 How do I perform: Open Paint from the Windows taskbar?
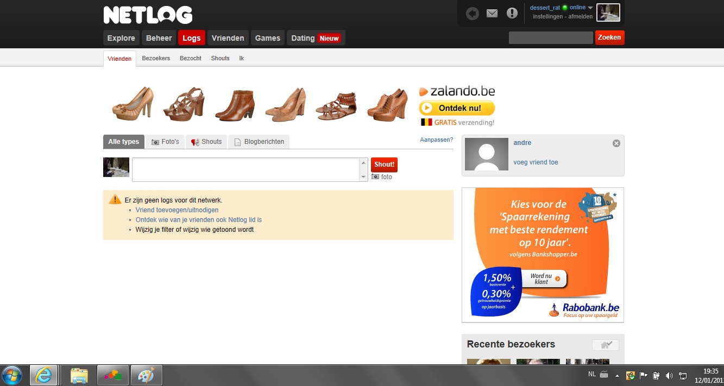tap(146, 375)
